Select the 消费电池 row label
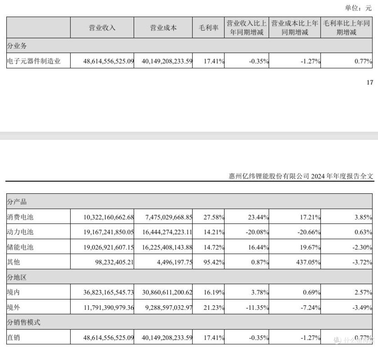The width and height of the screenshot is (378, 348). pos(20,217)
